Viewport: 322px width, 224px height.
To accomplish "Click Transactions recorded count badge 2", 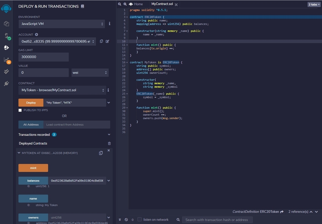I will [54, 135].
